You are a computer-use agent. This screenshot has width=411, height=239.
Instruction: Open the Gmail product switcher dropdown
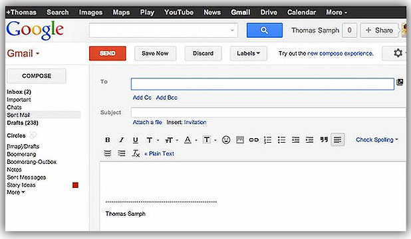(23, 53)
